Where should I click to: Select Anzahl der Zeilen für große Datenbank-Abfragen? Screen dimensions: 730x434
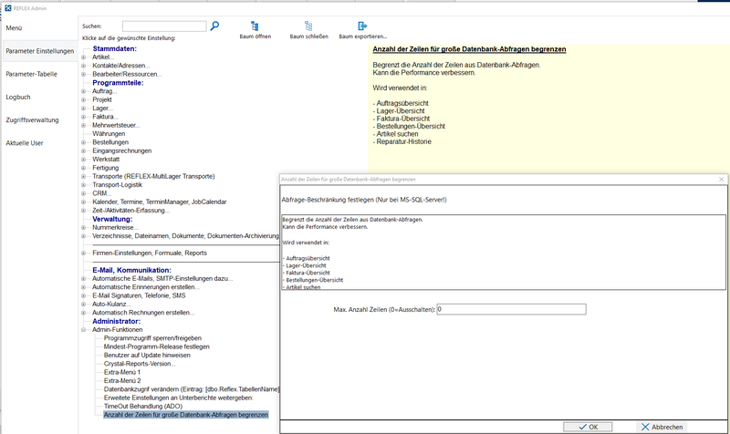pos(186,415)
